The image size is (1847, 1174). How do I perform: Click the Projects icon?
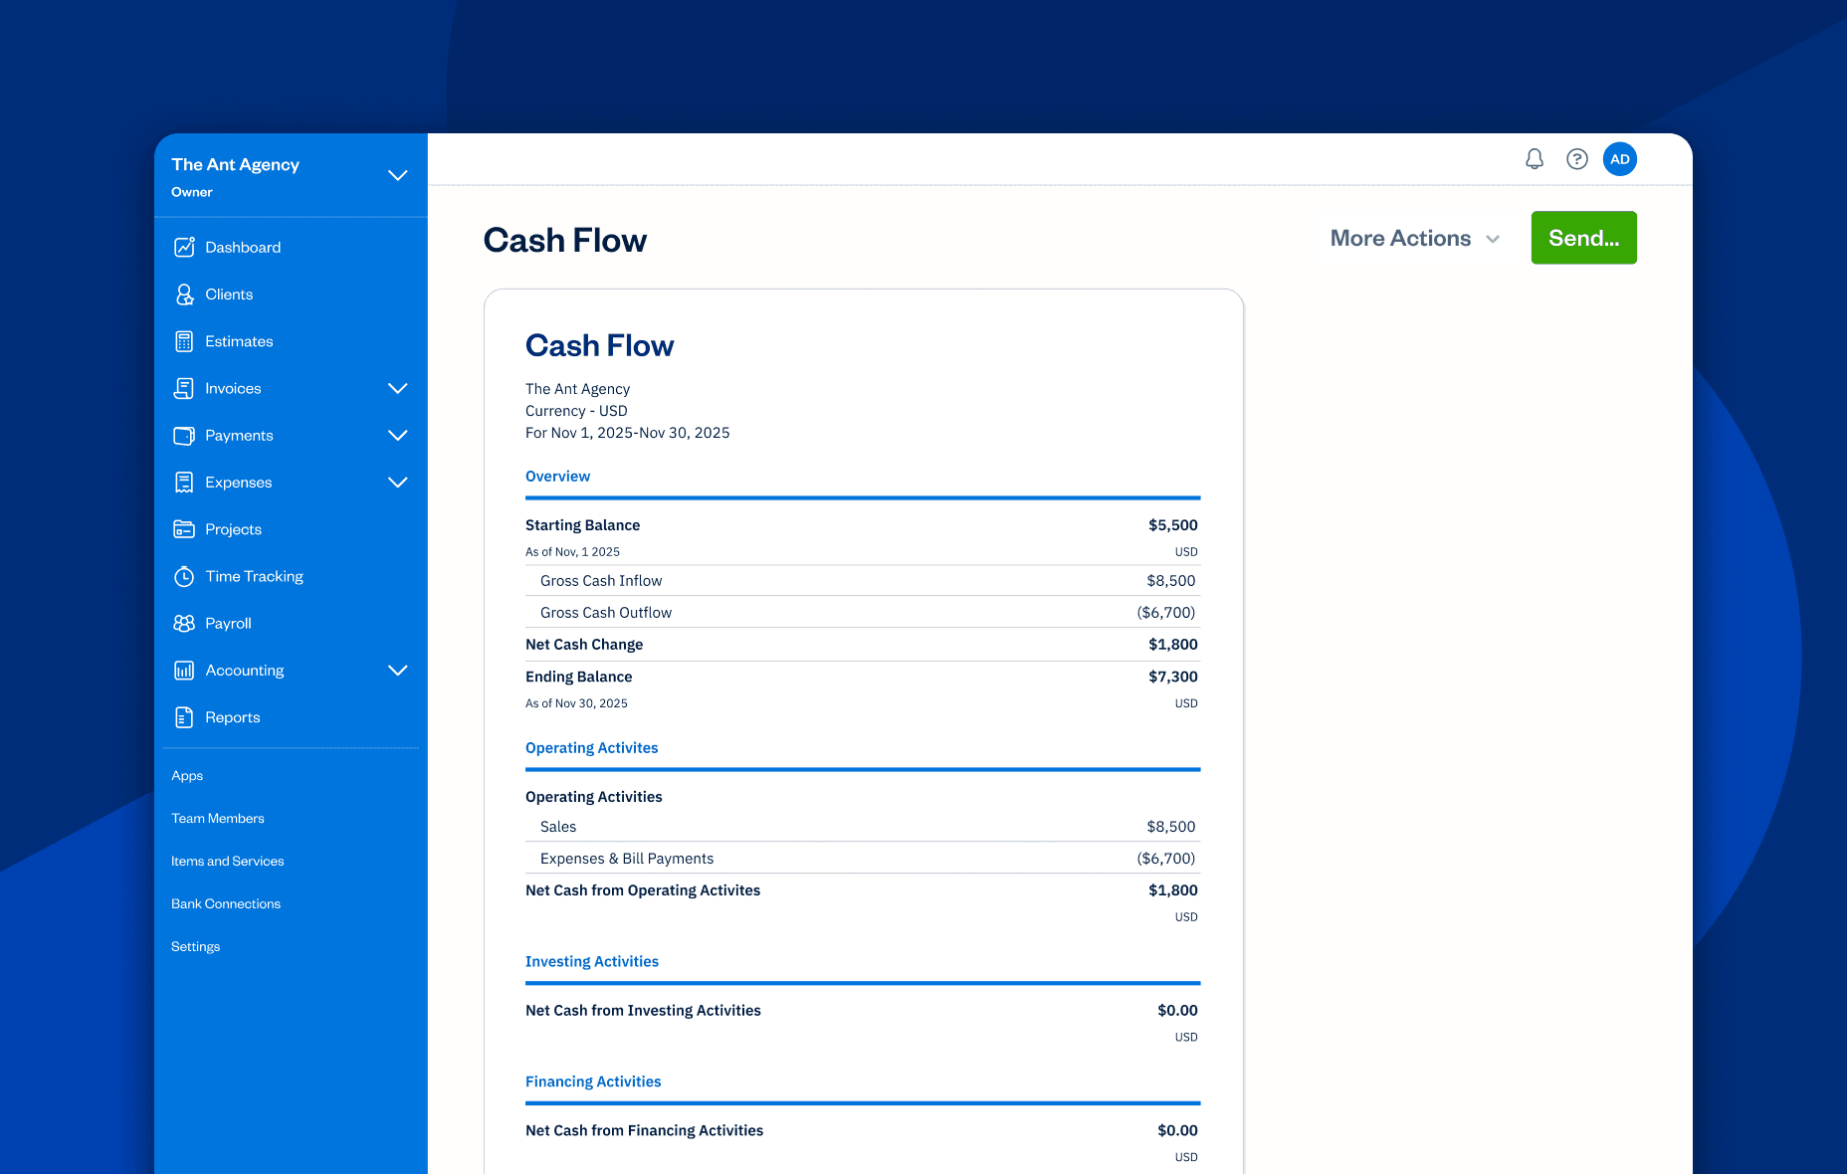pos(185,529)
